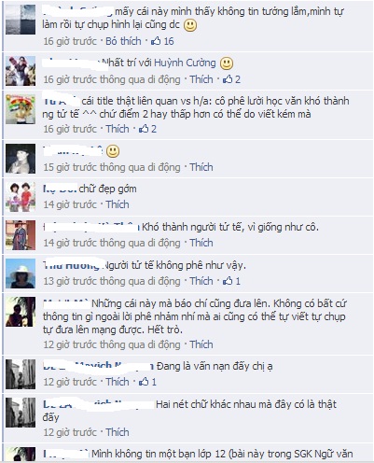Open avatar of 'Khó thành người tử tế' commenter

coord(21,235)
